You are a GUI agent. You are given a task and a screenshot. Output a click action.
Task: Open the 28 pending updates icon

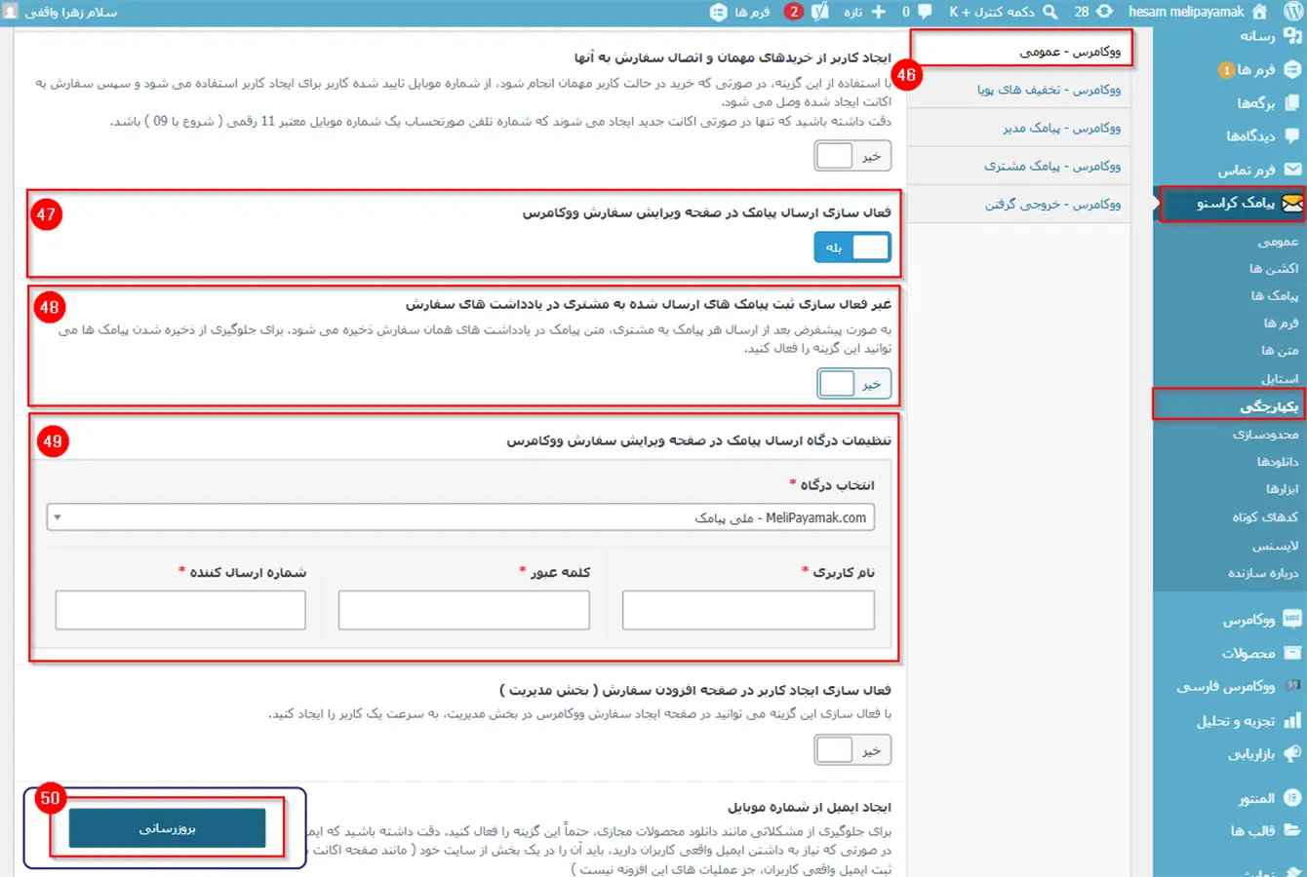pos(1092,12)
